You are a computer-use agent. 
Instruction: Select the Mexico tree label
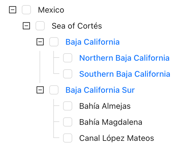pos(51,10)
